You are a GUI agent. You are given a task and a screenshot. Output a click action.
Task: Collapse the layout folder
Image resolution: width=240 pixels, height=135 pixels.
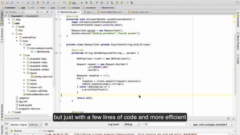tap(24, 73)
